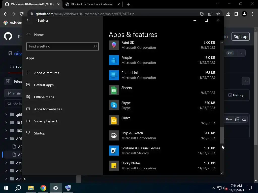The width and height of the screenshot is (258, 193).
Task: Click the People app icon
Action: point(114,60)
